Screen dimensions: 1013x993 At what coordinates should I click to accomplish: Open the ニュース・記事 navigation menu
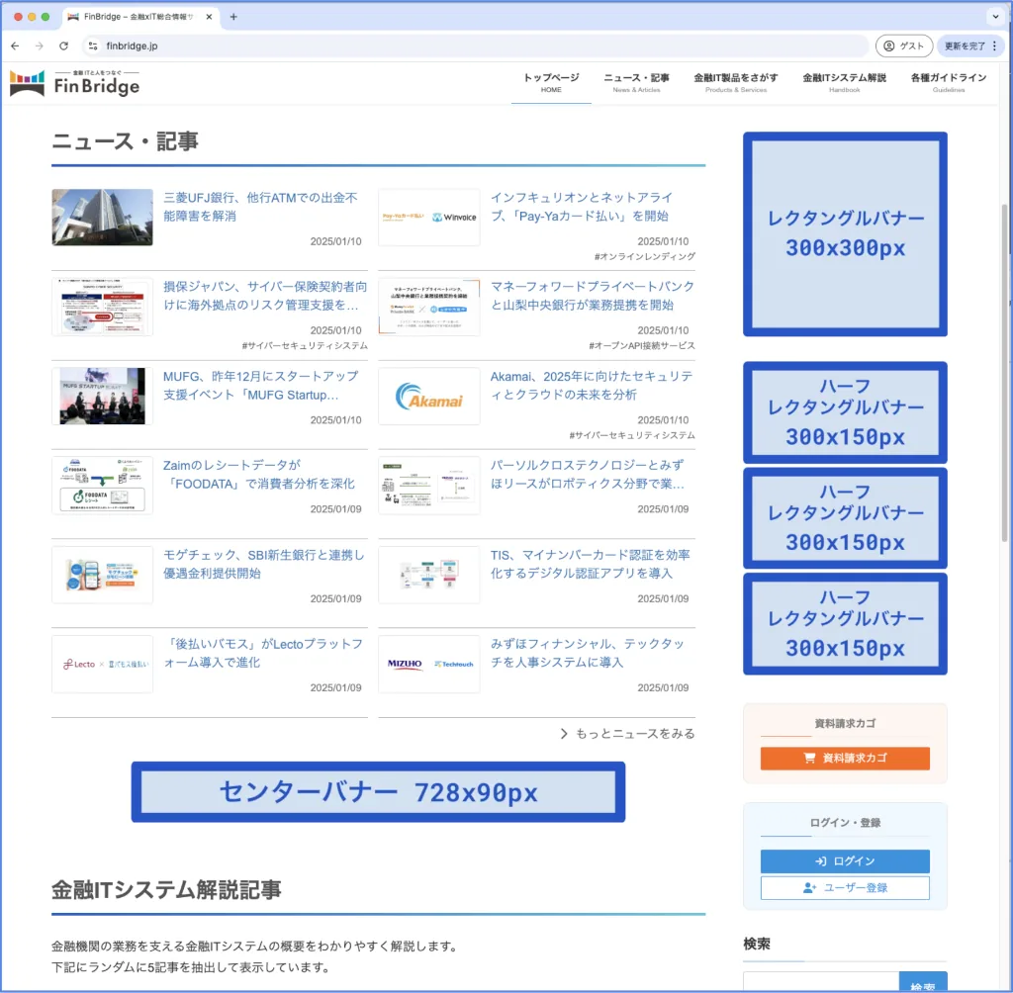tap(636, 82)
